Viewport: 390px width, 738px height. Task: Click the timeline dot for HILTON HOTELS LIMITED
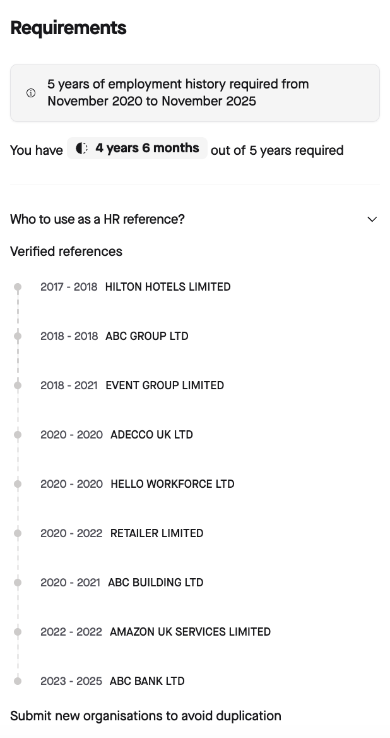(18, 286)
